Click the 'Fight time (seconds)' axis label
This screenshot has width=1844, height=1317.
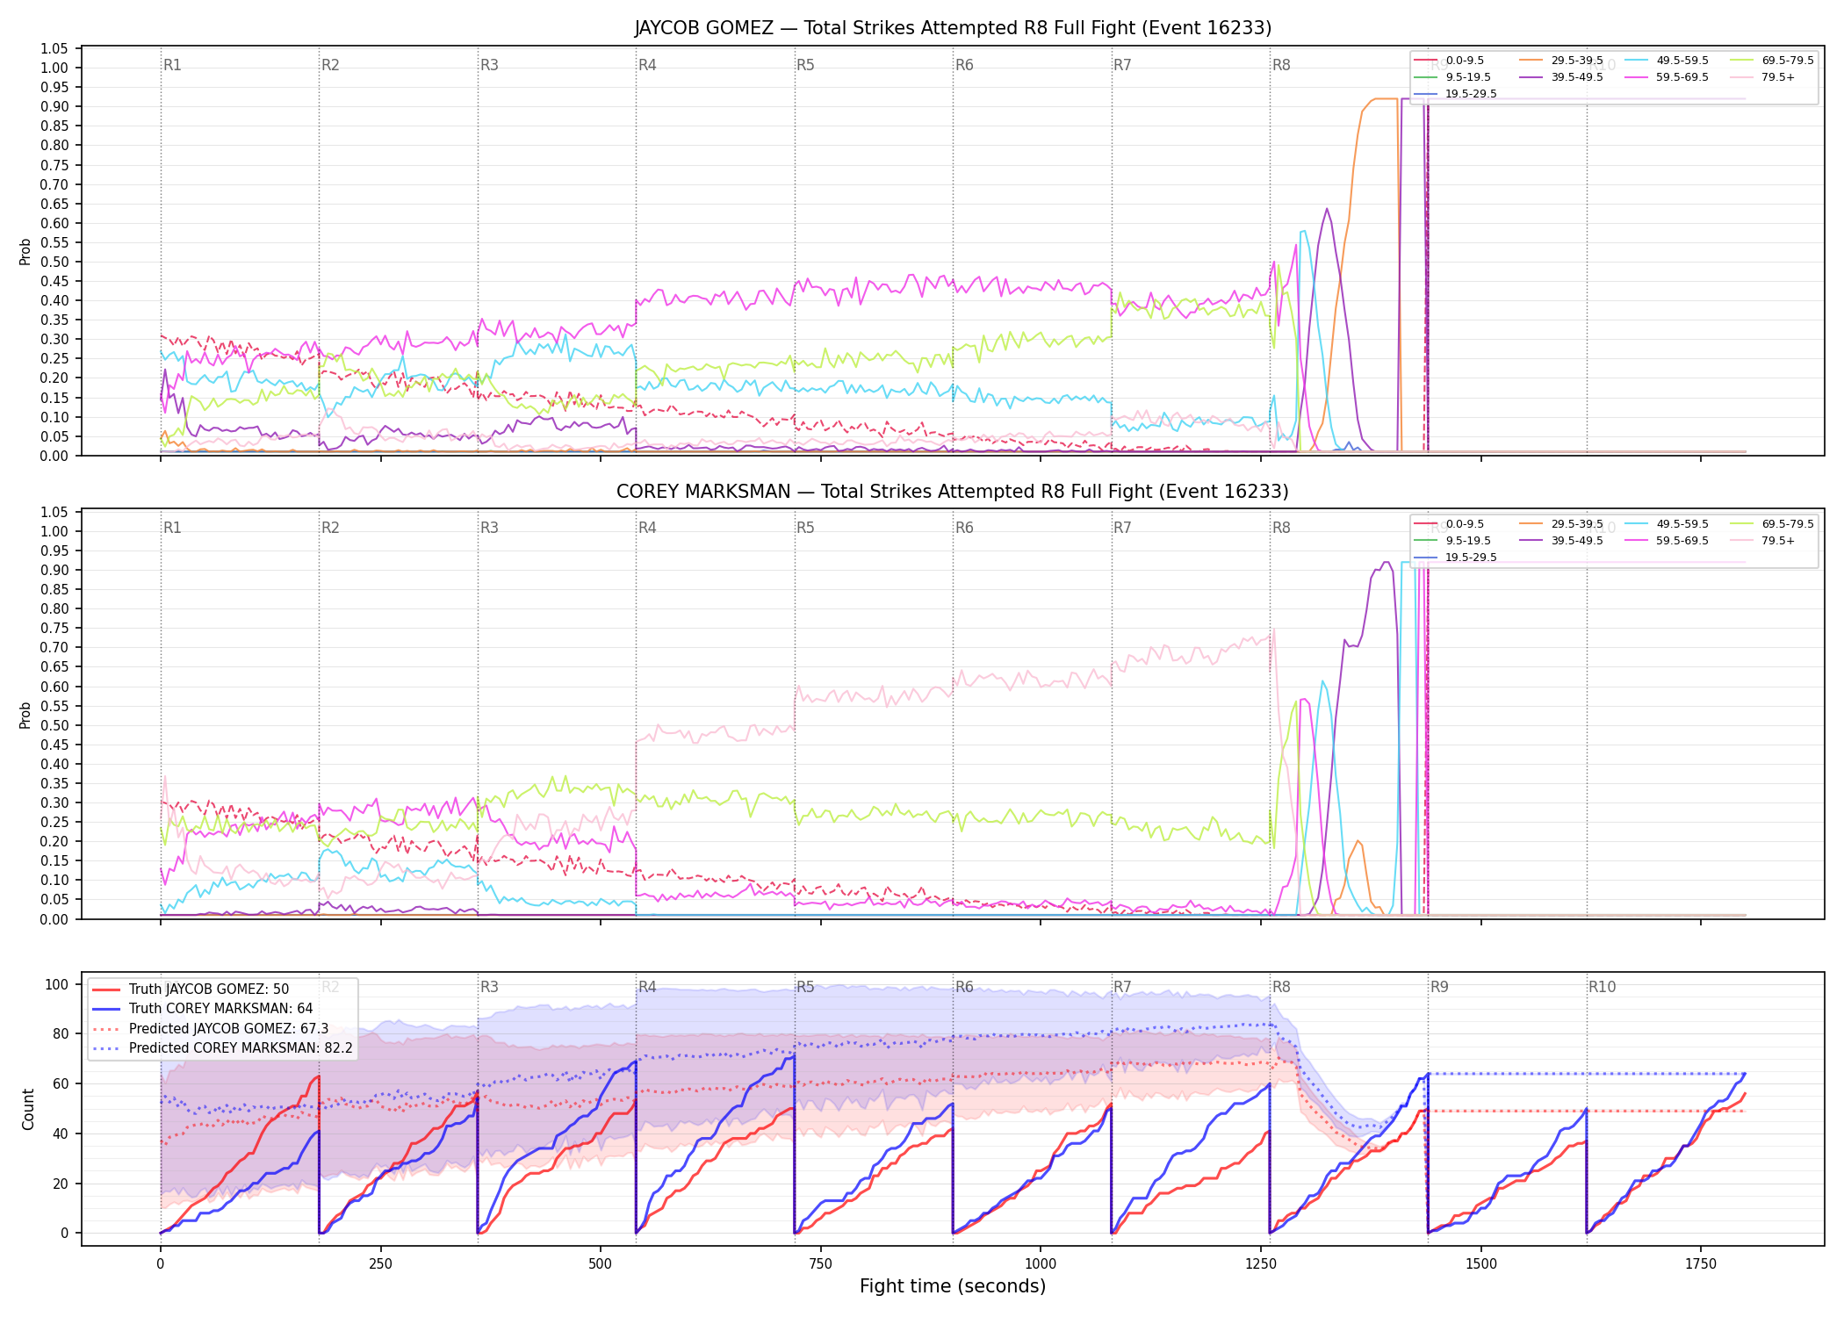[953, 1286]
